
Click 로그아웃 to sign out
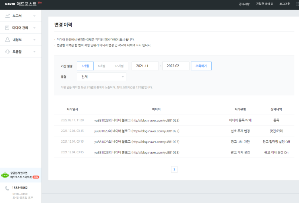pyautogui.click(x=285, y=4)
